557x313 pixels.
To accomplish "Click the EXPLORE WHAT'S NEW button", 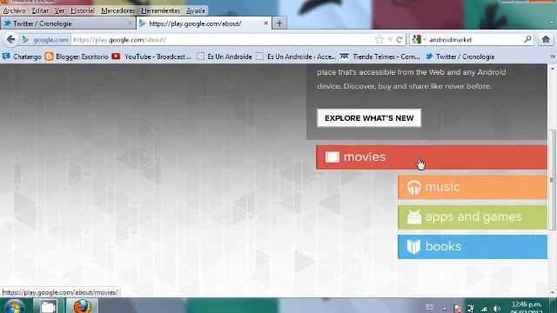I will pos(369,118).
